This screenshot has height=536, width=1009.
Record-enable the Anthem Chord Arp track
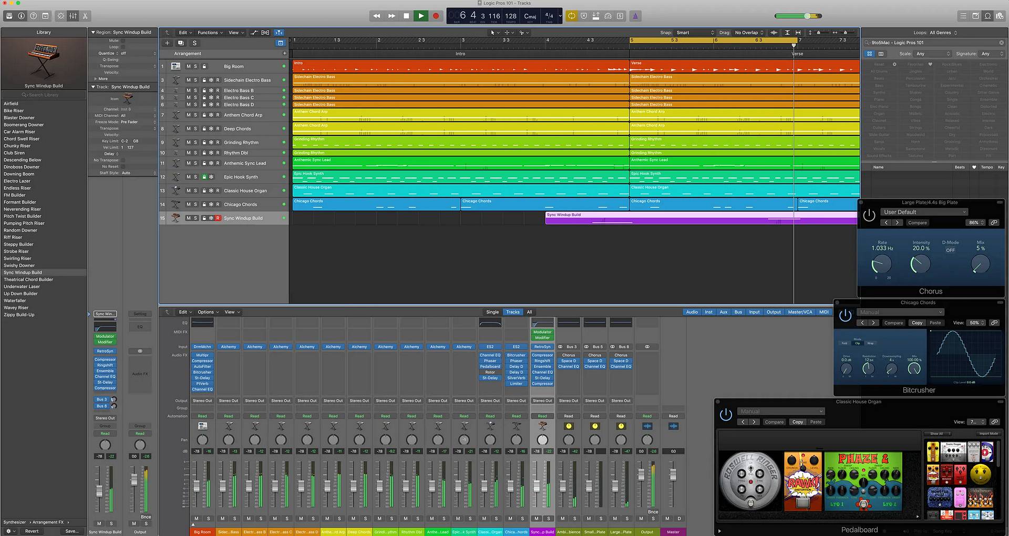(x=217, y=114)
